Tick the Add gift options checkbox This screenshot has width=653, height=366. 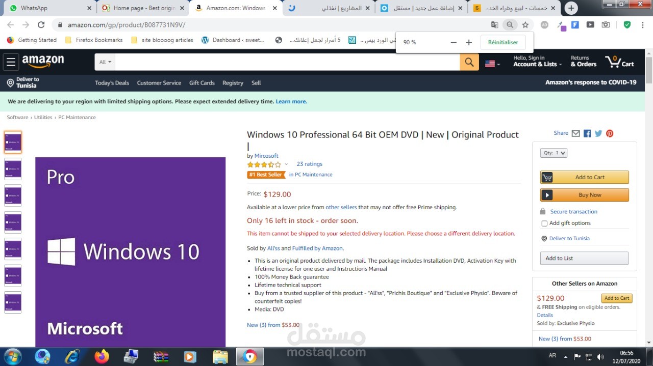[x=544, y=223]
